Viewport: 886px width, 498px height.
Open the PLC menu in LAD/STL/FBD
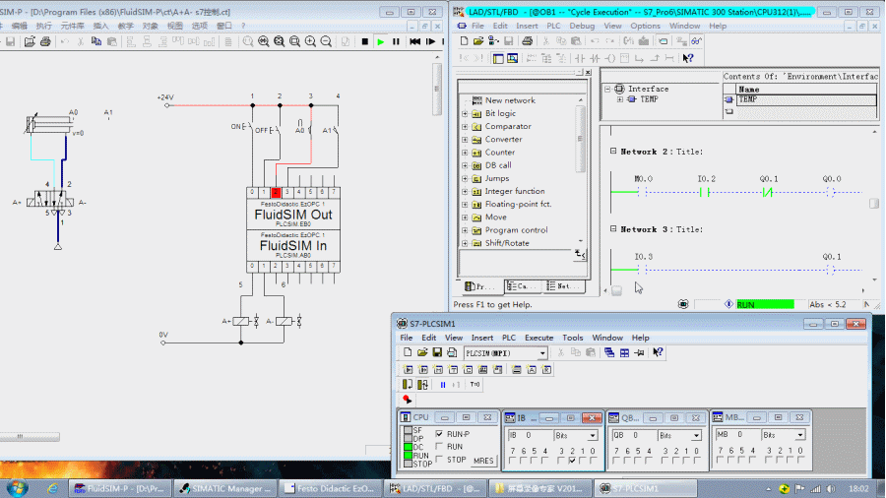tap(553, 26)
